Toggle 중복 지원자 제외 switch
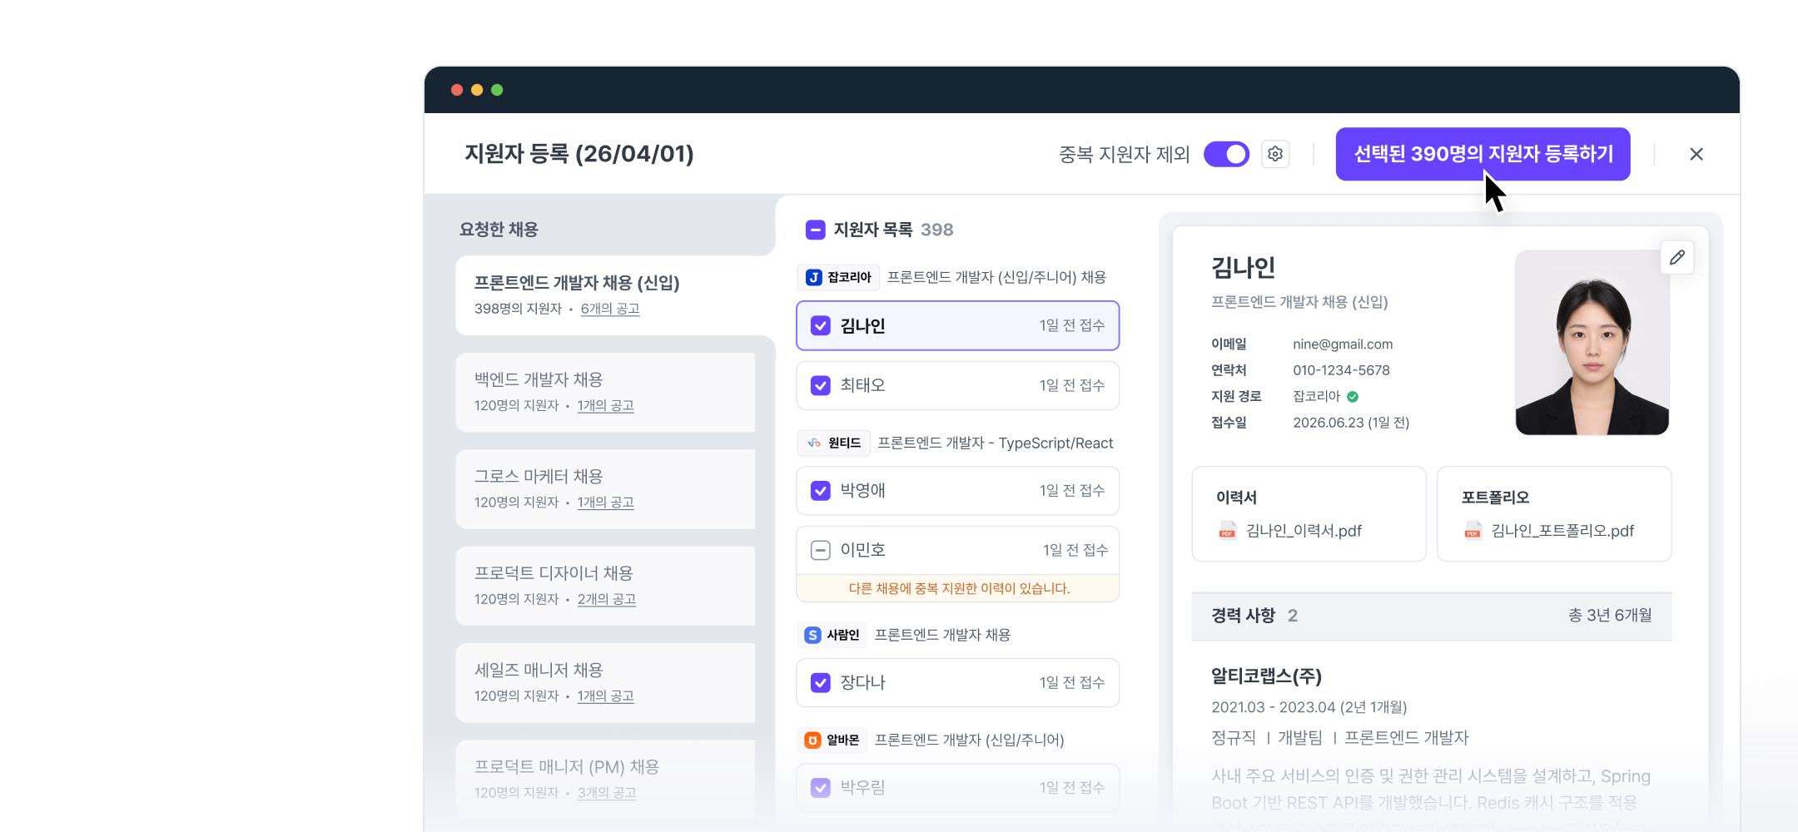 pos(1226,154)
